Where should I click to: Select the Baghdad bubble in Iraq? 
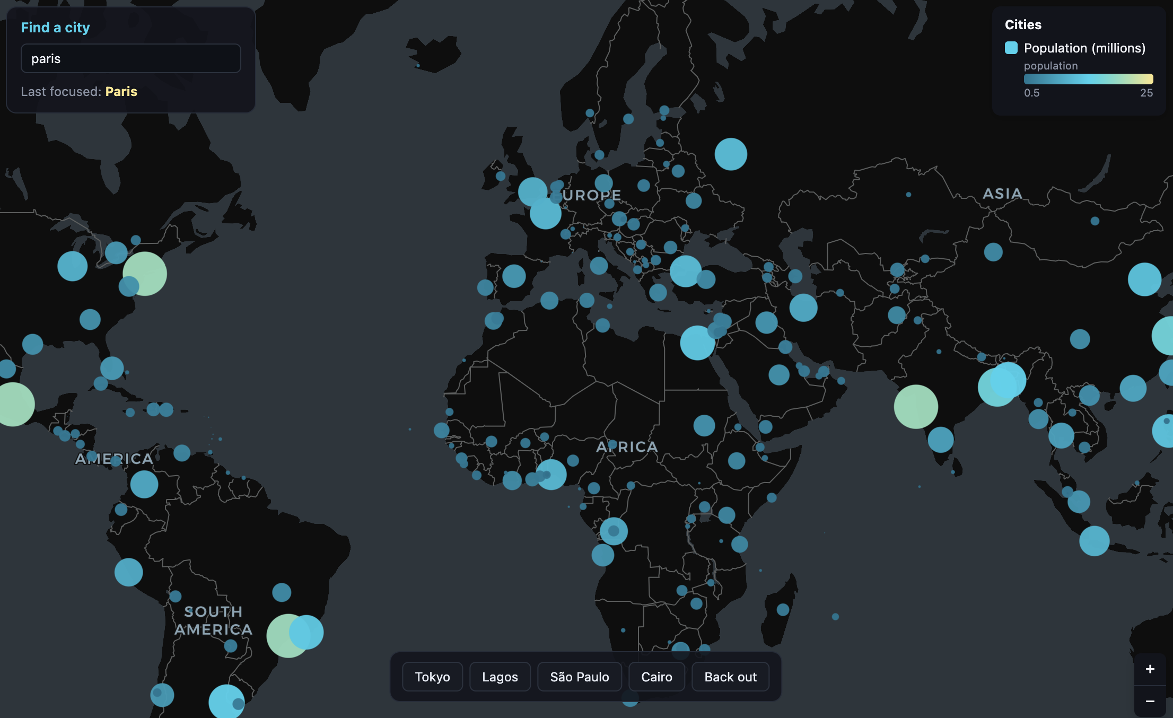tap(766, 322)
